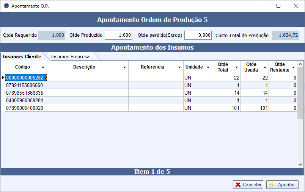
Task: Click the app icon in the title bar
Action: coord(6,6)
